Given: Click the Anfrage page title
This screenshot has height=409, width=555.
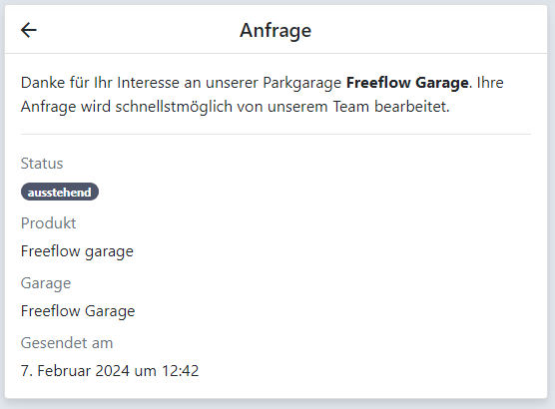Looking at the screenshot, I should (x=276, y=31).
